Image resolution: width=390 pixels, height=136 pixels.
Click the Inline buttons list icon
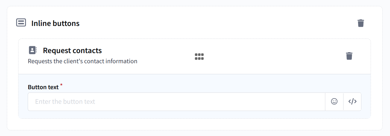click(x=21, y=23)
